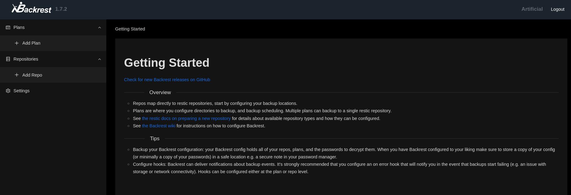Open the Repositories sidebar menu
Screen dimensions: 571x195
click(26, 59)
